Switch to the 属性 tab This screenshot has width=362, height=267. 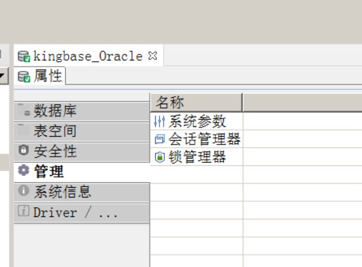tap(47, 76)
